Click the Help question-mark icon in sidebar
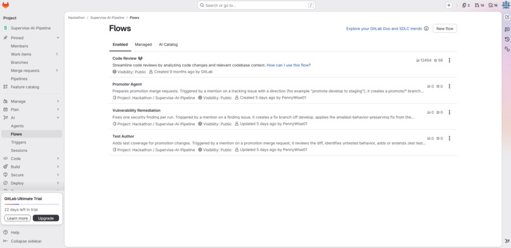Screen dimensions: 511x248 (5, 232)
